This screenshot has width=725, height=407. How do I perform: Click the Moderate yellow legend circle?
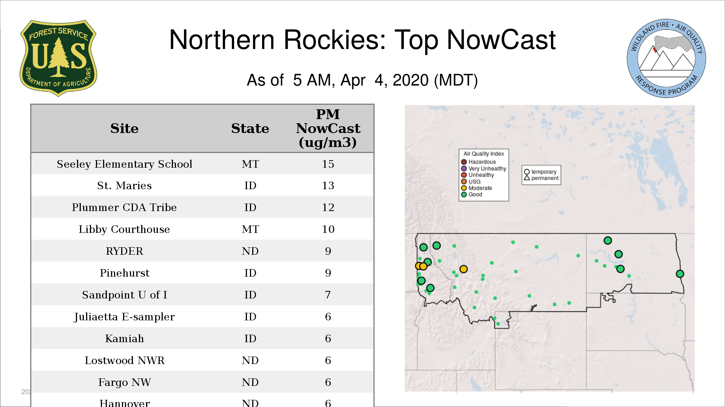[x=464, y=188]
